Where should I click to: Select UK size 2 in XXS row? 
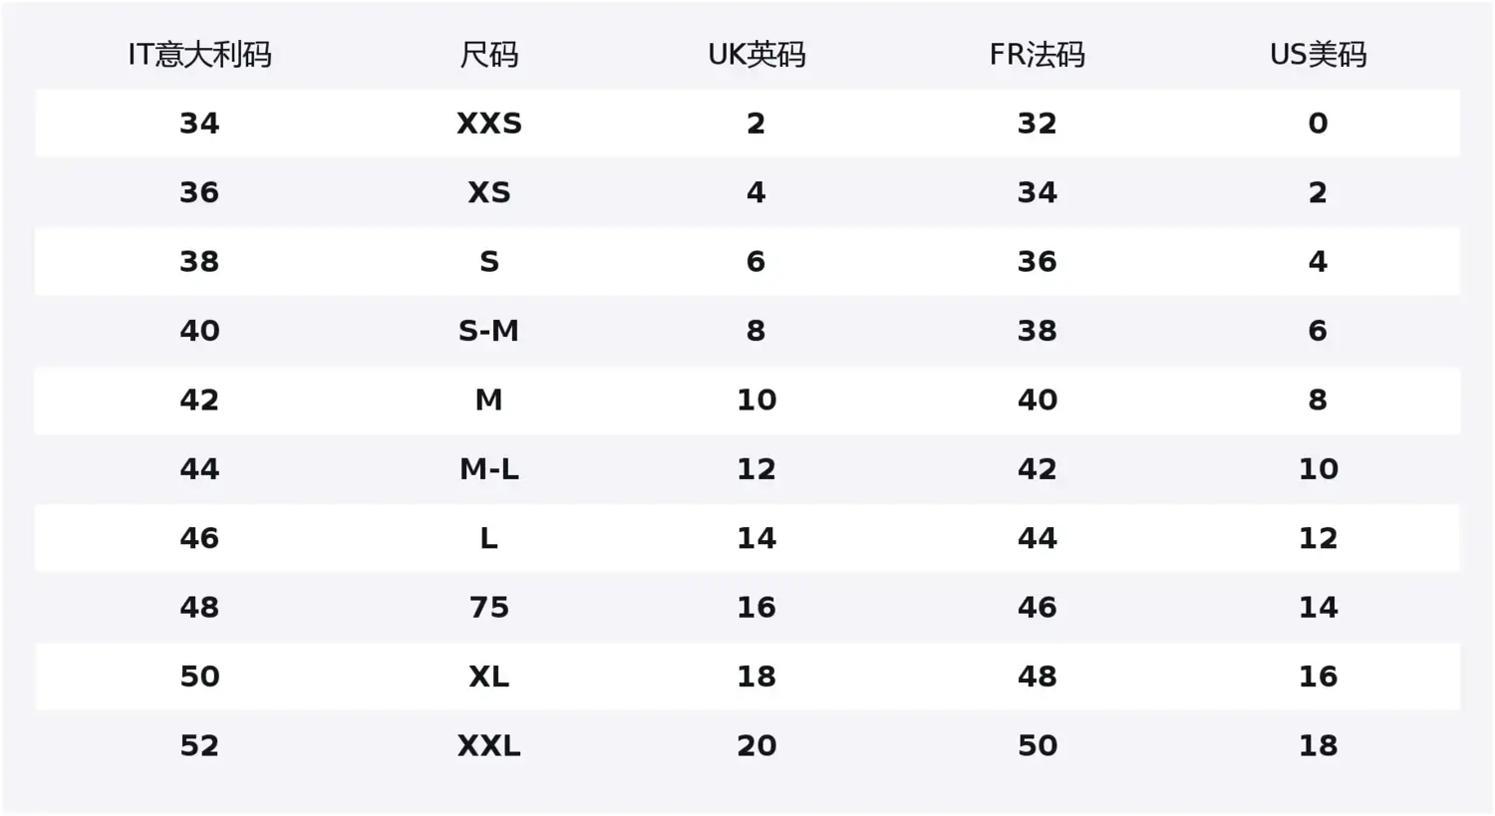756,124
